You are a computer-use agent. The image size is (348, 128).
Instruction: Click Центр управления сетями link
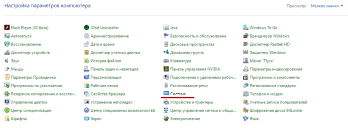coord(203,110)
